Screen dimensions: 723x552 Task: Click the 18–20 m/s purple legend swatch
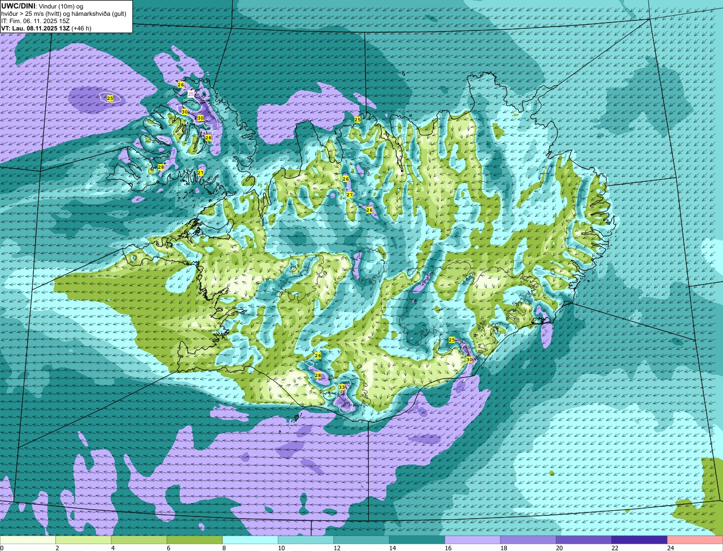pos(528,540)
